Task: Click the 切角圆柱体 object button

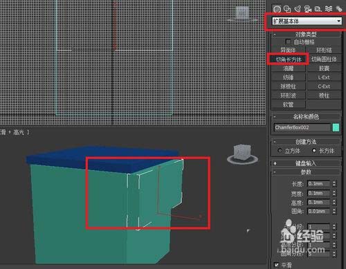Action: coord(324,59)
